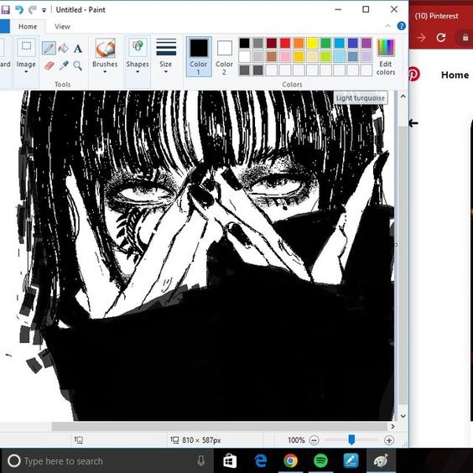
Task: Click zoom in plus button in status bar
Action: [389, 440]
